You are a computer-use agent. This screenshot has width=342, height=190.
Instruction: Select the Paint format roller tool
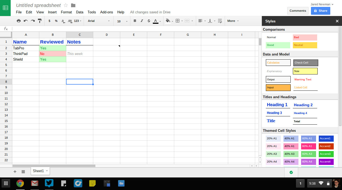[x=40, y=21]
